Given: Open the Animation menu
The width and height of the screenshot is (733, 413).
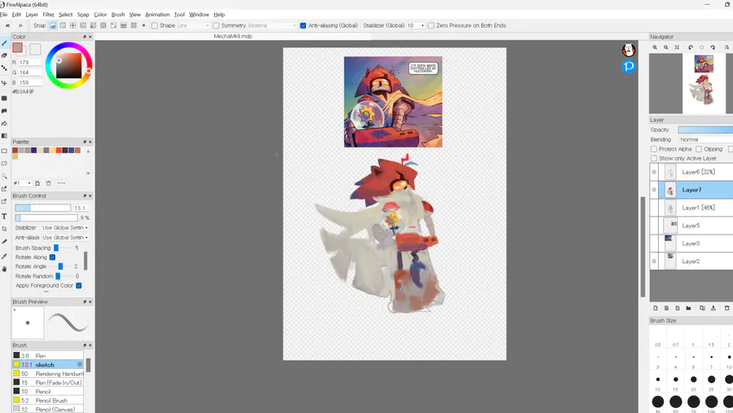Looking at the screenshot, I should click(157, 15).
